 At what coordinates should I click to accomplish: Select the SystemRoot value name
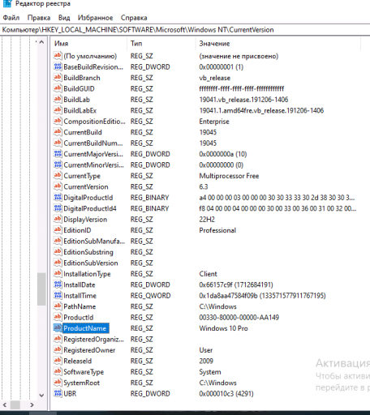coord(81,383)
